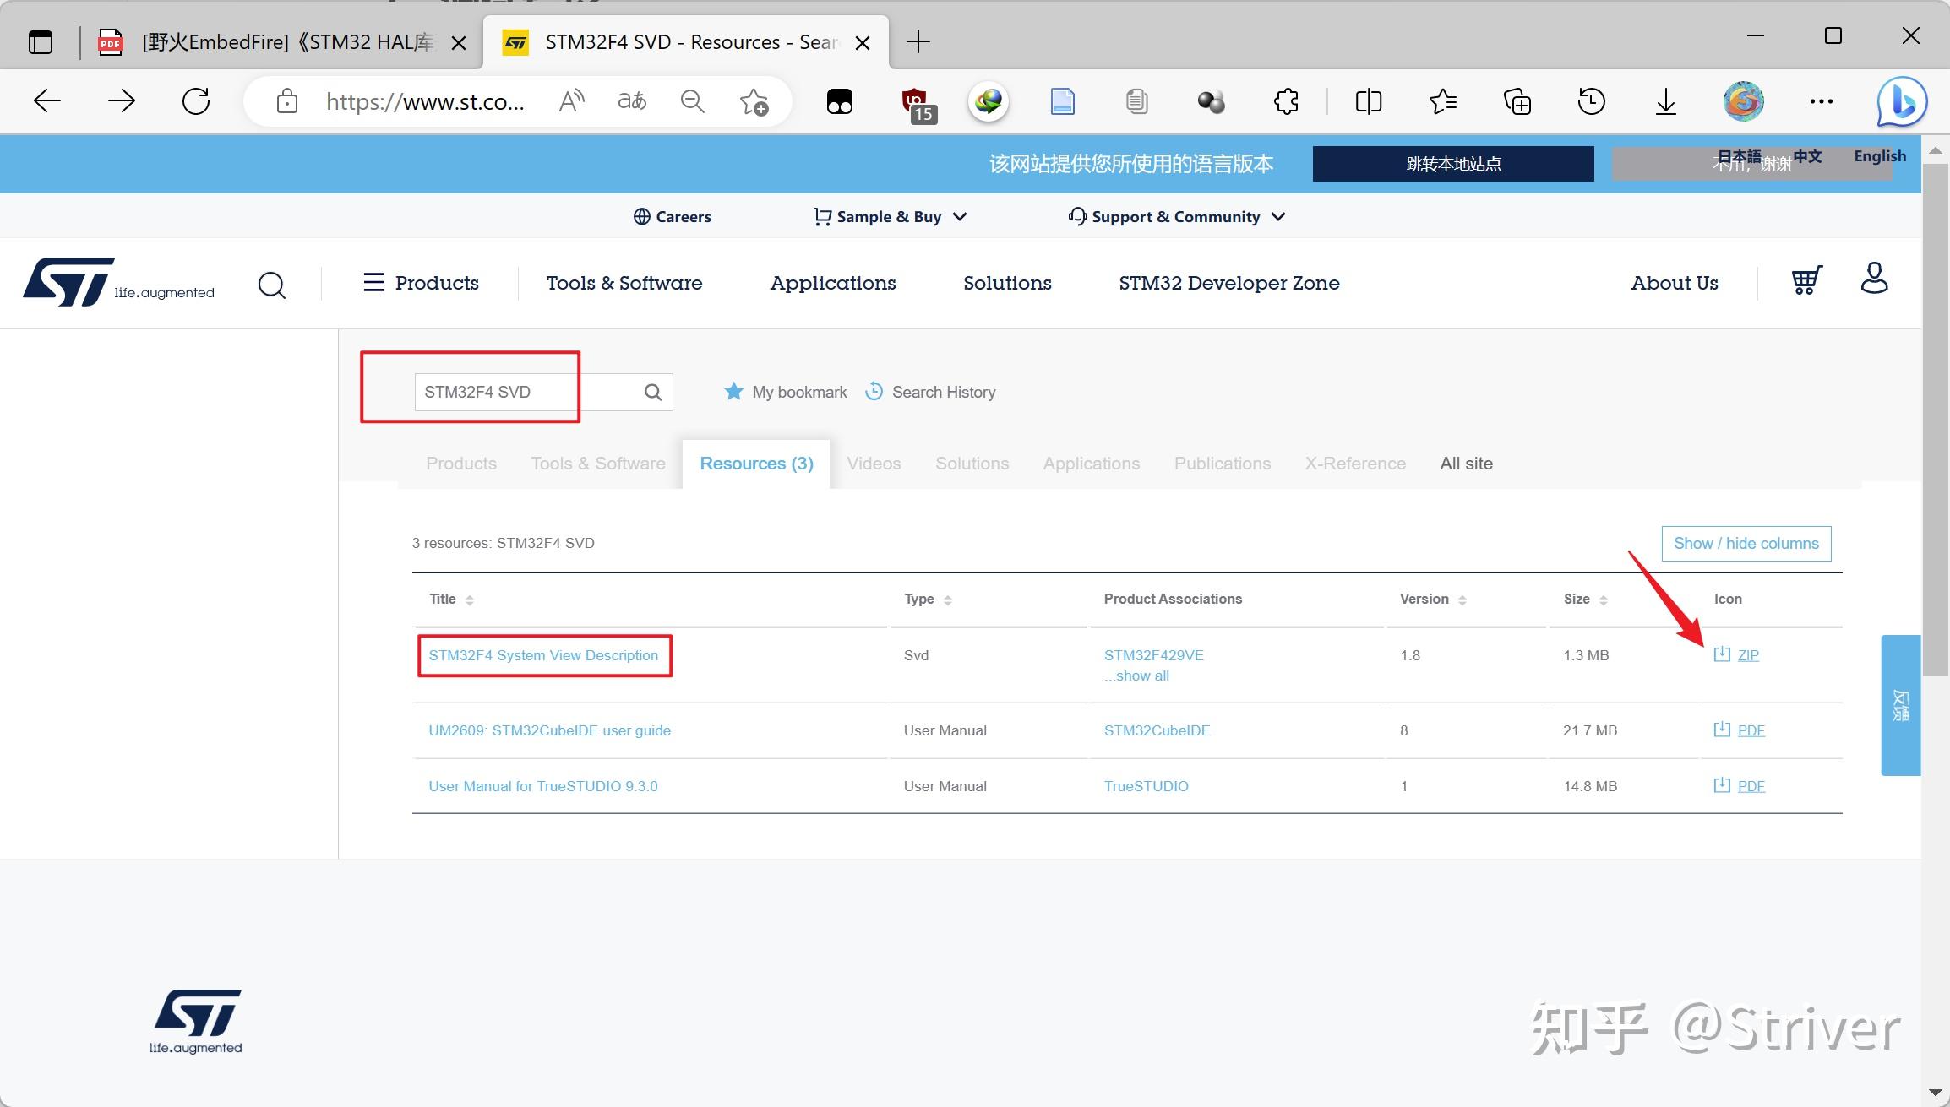Open My bookmark

coord(786,392)
